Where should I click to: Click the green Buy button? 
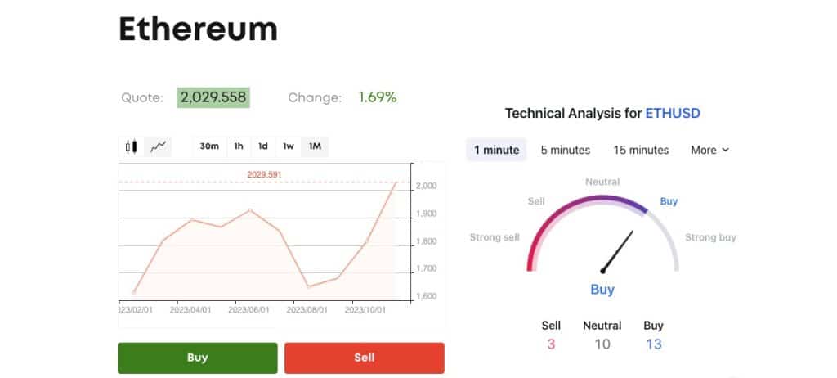coord(198,358)
